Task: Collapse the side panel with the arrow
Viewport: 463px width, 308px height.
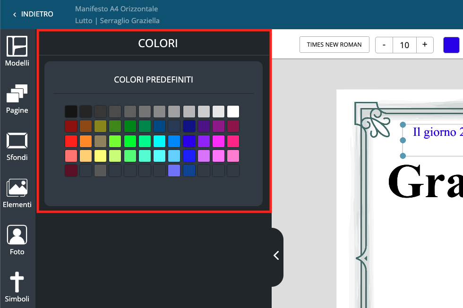Action: 276,256
